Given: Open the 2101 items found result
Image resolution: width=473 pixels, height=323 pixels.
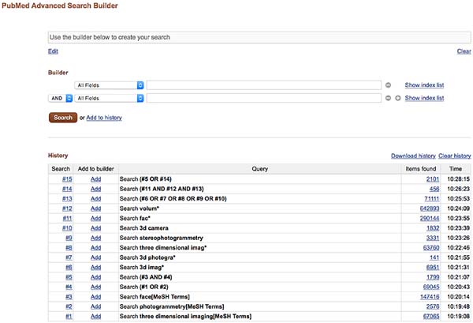Looking at the screenshot, I should click(x=433, y=179).
